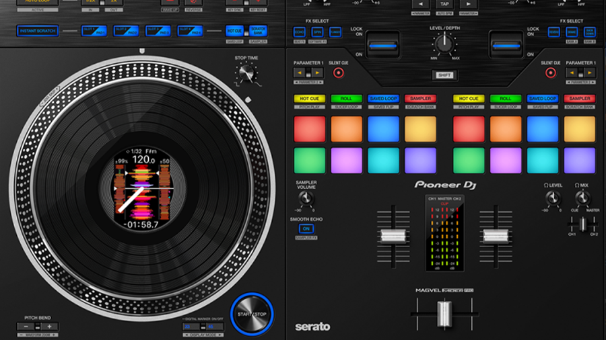Click the right deck Parameter 1 left arrow

coord(571,73)
